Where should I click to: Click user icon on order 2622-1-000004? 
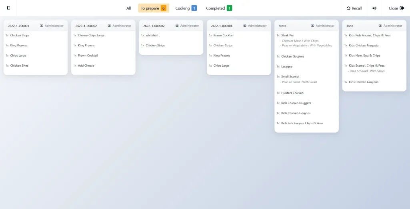(245, 26)
